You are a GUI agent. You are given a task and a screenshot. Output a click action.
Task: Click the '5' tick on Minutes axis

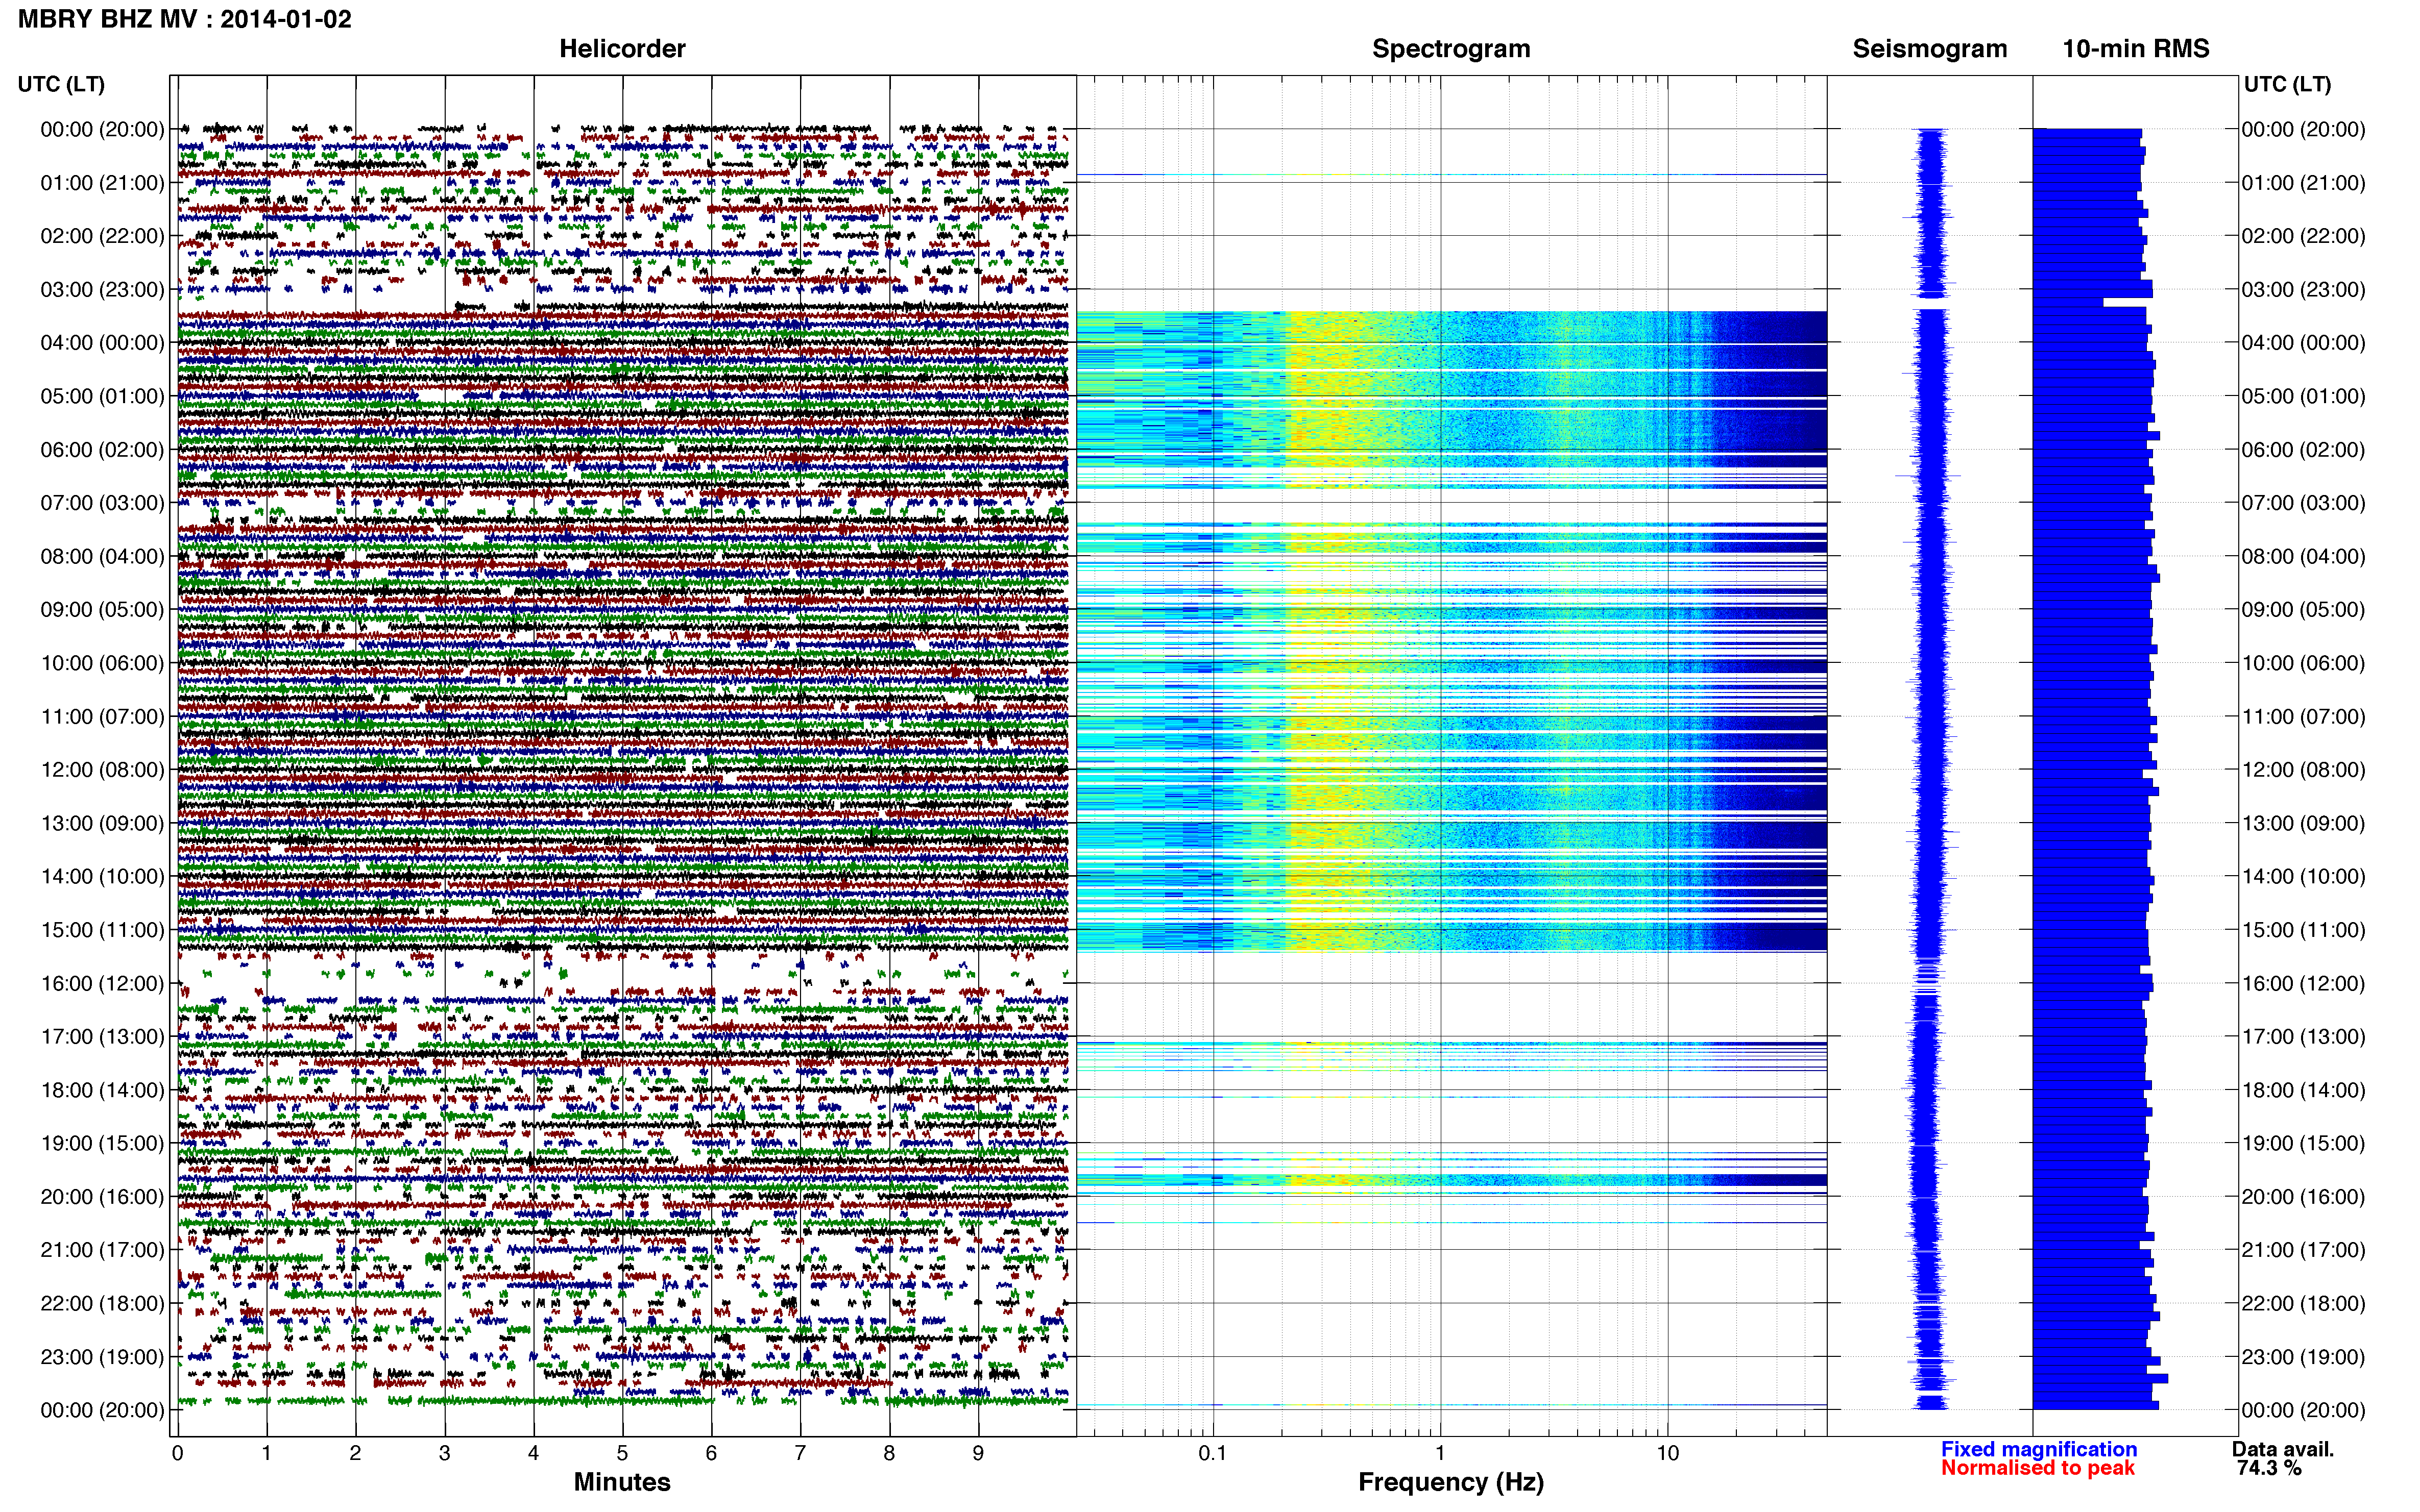pos(622,1453)
